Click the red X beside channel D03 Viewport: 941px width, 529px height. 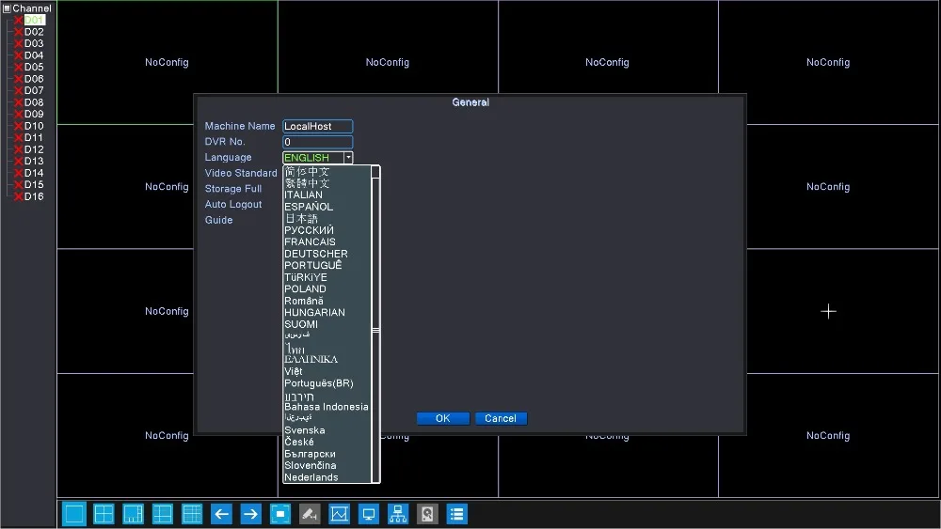click(19, 44)
